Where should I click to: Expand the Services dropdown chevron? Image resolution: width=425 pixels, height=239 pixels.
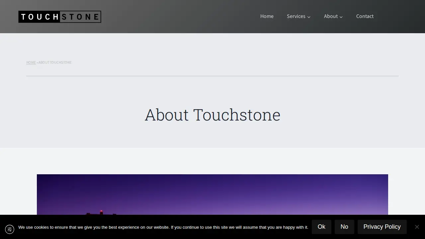pyautogui.click(x=309, y=17)
